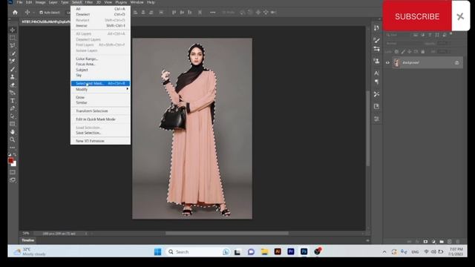Click the Home icon in options bar
The width and height of the screenshot is (475, 267).
click(15, 13)
